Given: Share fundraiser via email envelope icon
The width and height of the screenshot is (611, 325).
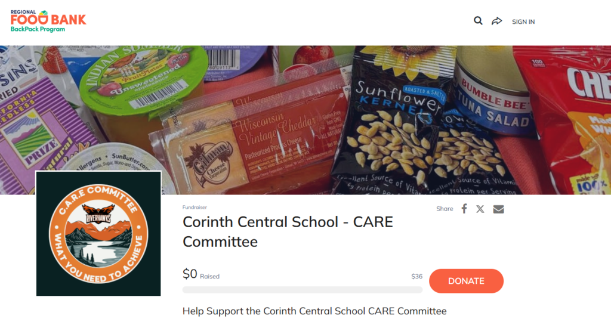Looking at the screenshot, I should 498,209.
